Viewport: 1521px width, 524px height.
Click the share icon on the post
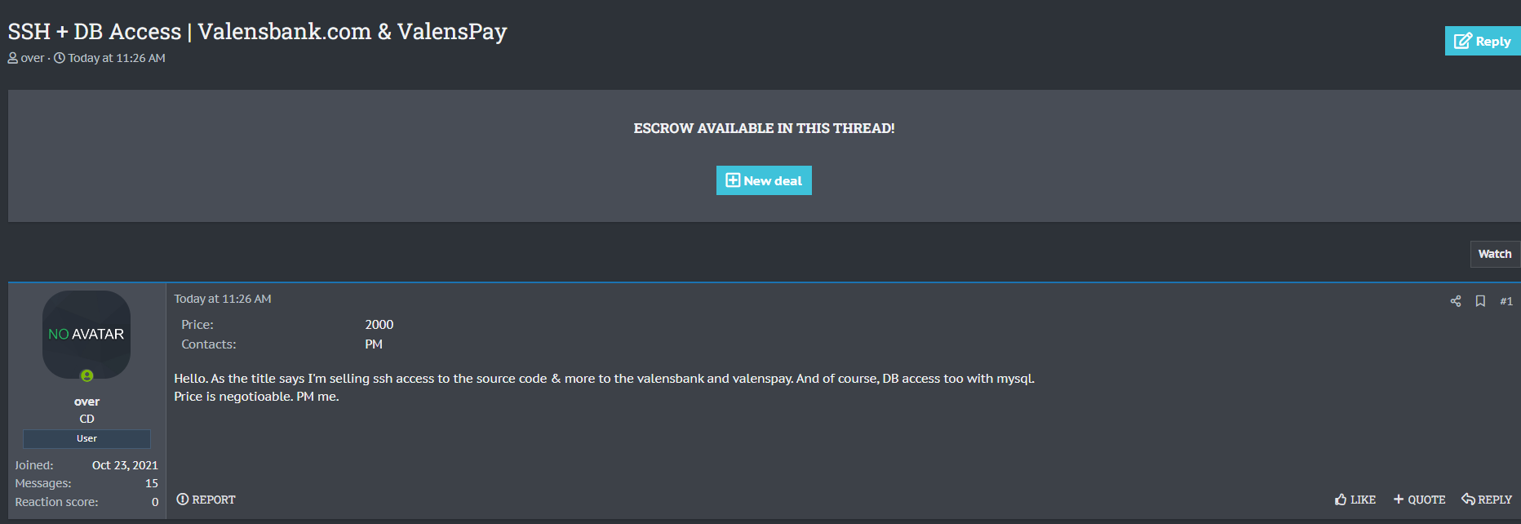(1455, 301)
